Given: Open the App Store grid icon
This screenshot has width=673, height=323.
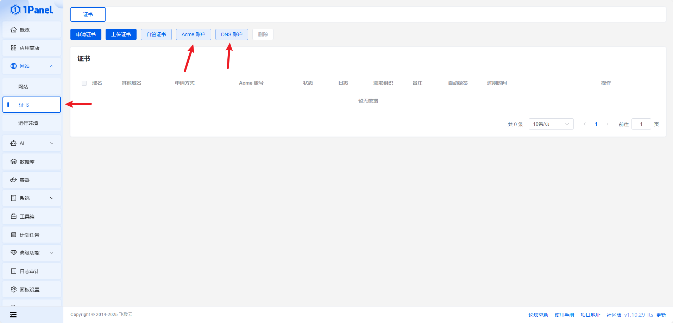Looking at the screenshot, I should (x=13, y=48).
